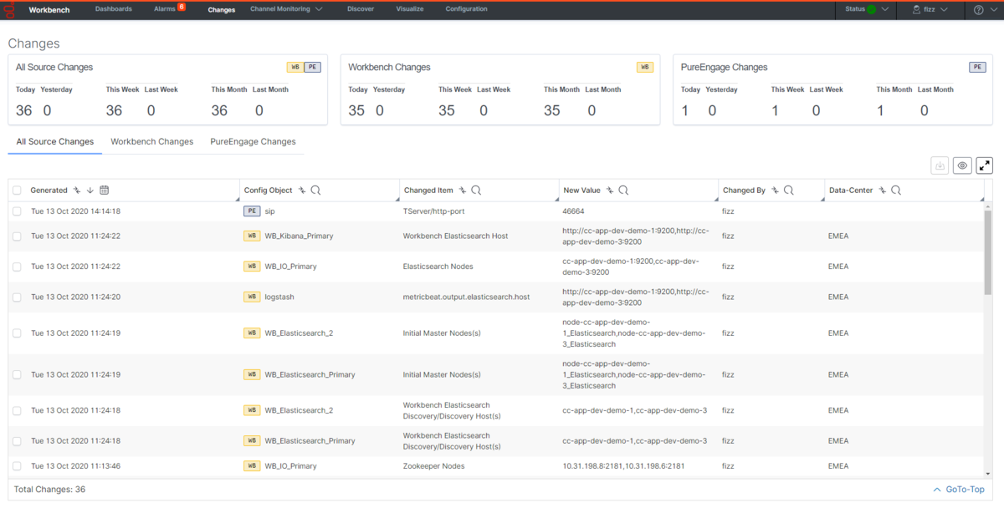
Task: Click the value 10.31.198.8:2181,10.31.198.6:2181
Action: 623,466
